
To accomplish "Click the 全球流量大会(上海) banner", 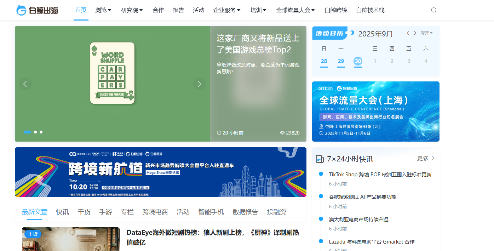I will coord(375,112).
